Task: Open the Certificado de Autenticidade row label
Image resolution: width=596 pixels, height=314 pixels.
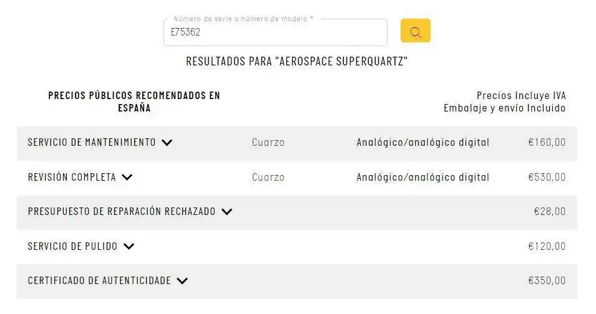Action: click(x=99, y=280)
